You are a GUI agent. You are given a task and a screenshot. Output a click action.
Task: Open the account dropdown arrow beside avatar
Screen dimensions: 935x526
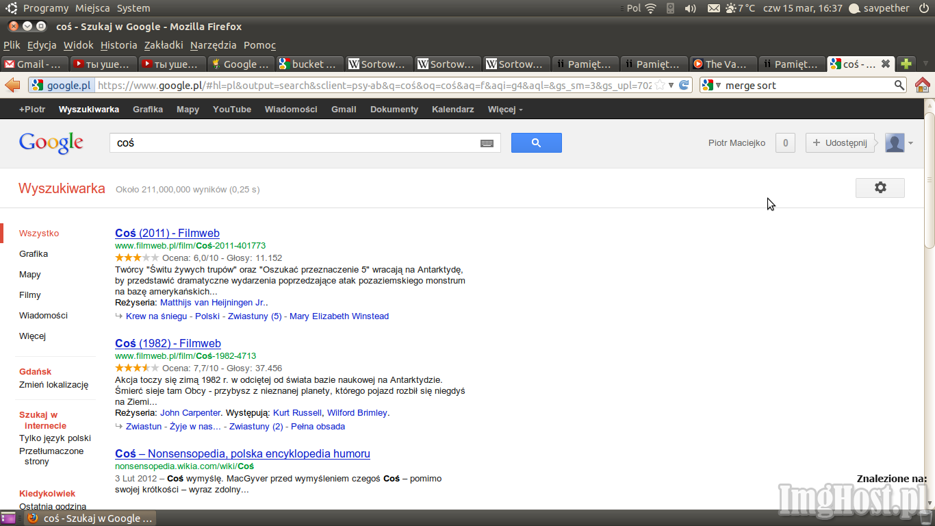[x=910, y=143]
